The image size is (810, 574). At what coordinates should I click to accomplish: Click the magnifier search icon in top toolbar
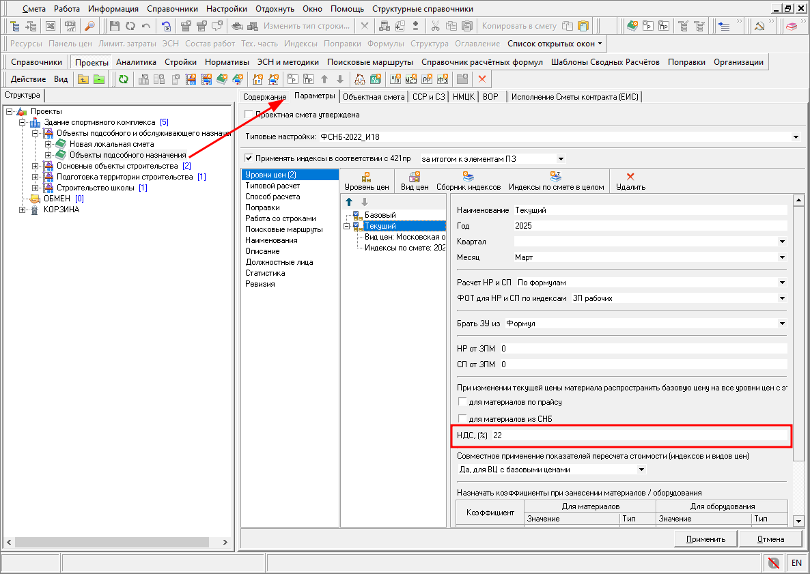coord(89,26)
